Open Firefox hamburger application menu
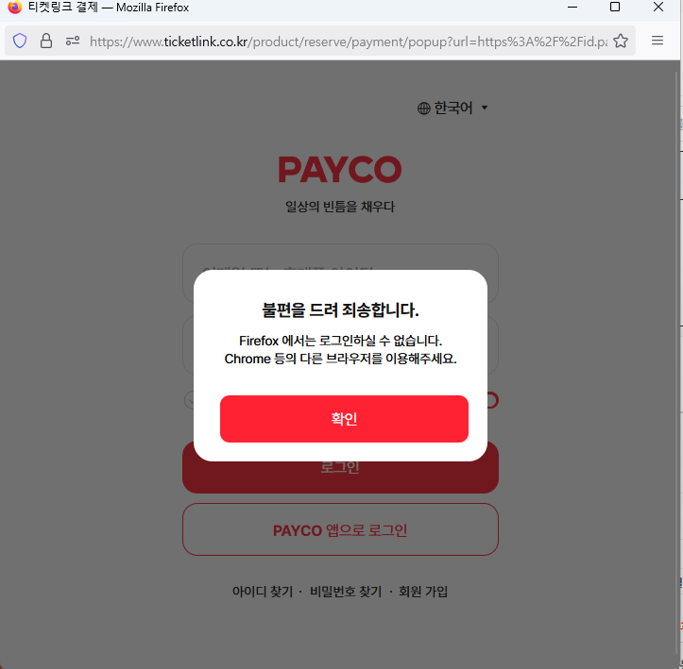683x669 pixels. click(657, 41)
